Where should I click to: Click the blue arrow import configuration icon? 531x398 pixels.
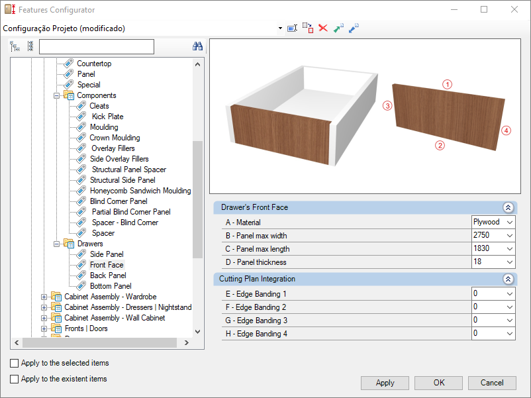tap(354, 28)
